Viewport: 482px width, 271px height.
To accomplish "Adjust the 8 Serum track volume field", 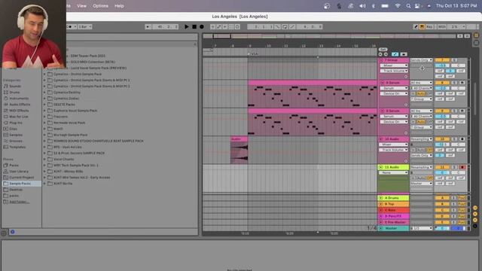I will [x=442, y=88].
